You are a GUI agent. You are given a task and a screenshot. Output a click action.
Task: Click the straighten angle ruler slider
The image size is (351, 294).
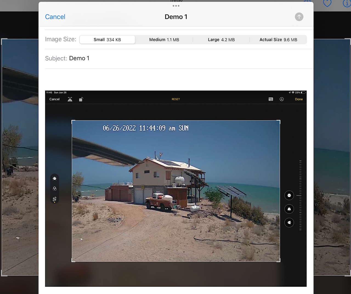coord(300,195)
